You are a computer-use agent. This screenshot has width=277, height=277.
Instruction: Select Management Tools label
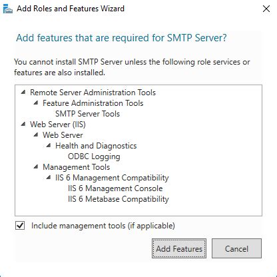click(x=77, y=167)
